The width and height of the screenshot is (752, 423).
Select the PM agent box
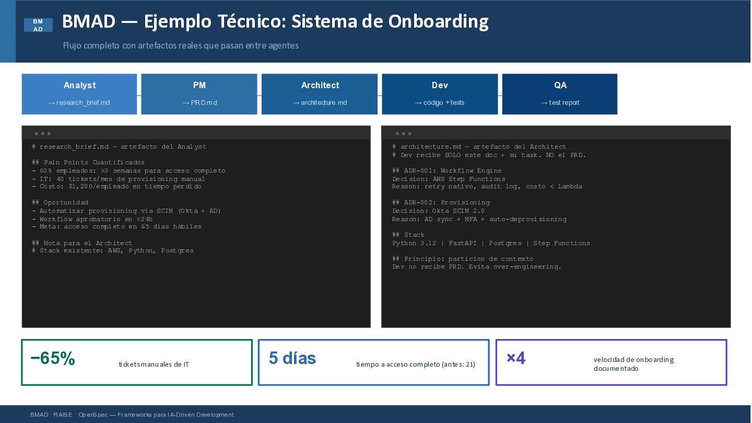click(199, 94)
